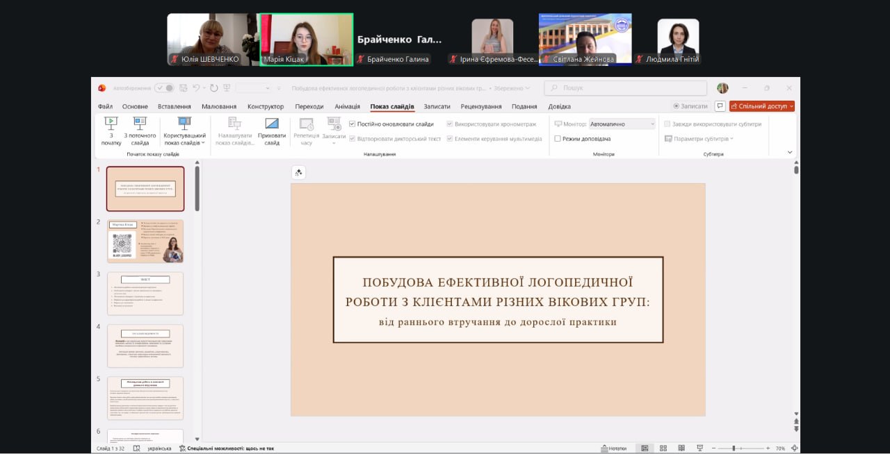Click the Designer icon above slide
The width and height of the screenshot is (890, 454).
298,173
